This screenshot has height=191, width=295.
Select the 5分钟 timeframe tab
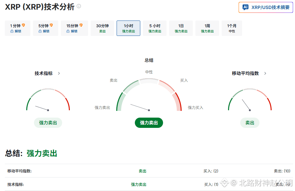click(45, 28)
